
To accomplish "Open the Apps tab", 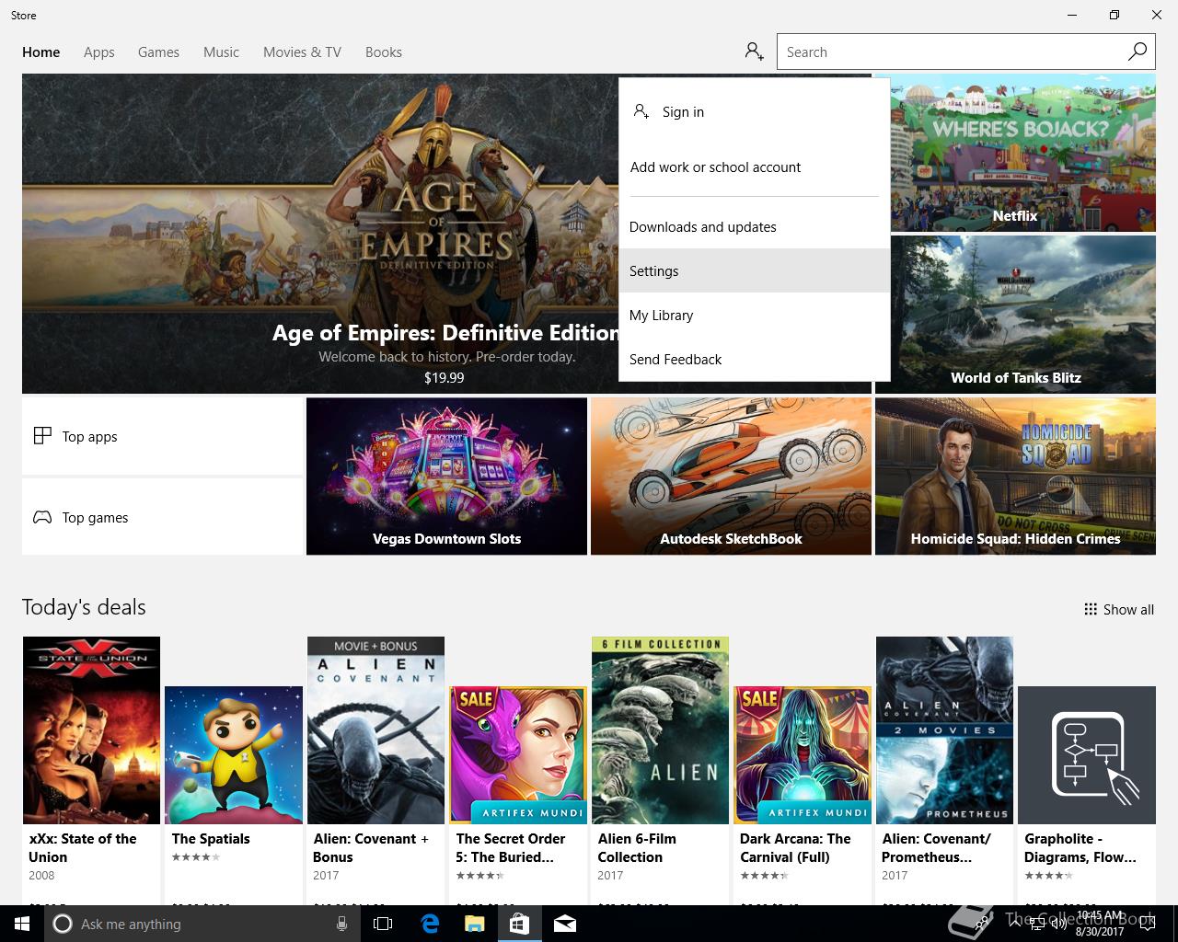I will (x=99, y=52).
